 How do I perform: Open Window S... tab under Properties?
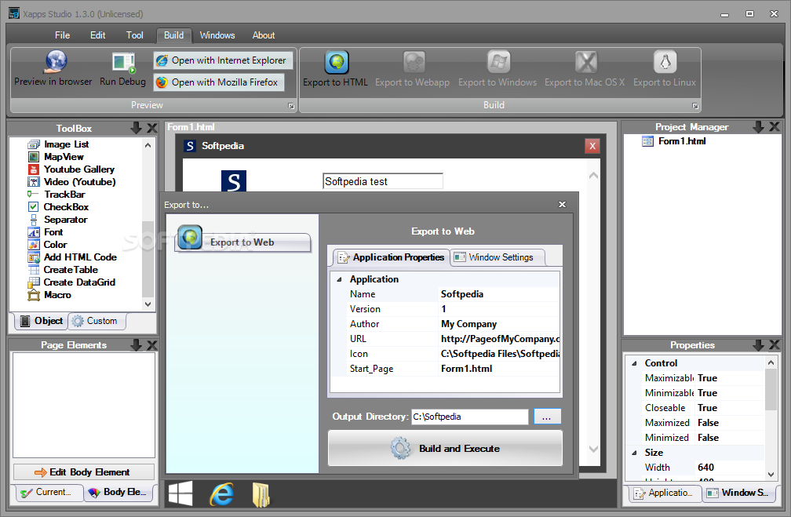(738, 493)
